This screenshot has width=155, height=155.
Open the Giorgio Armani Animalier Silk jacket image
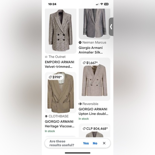tap(95, 24)
